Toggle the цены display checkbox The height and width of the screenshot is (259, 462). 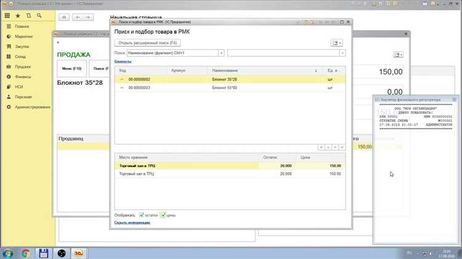(163, 215)
